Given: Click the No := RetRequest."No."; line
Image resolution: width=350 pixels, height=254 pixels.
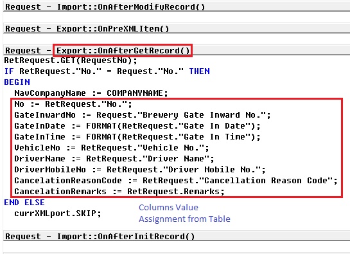Looking at the screenshot, I should point(73,104).
